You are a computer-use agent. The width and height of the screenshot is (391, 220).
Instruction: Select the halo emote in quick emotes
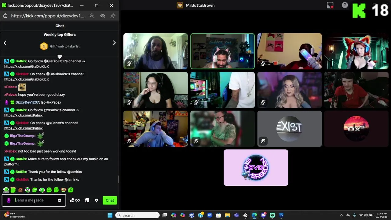pyautogui.click(x=13, y=190)
